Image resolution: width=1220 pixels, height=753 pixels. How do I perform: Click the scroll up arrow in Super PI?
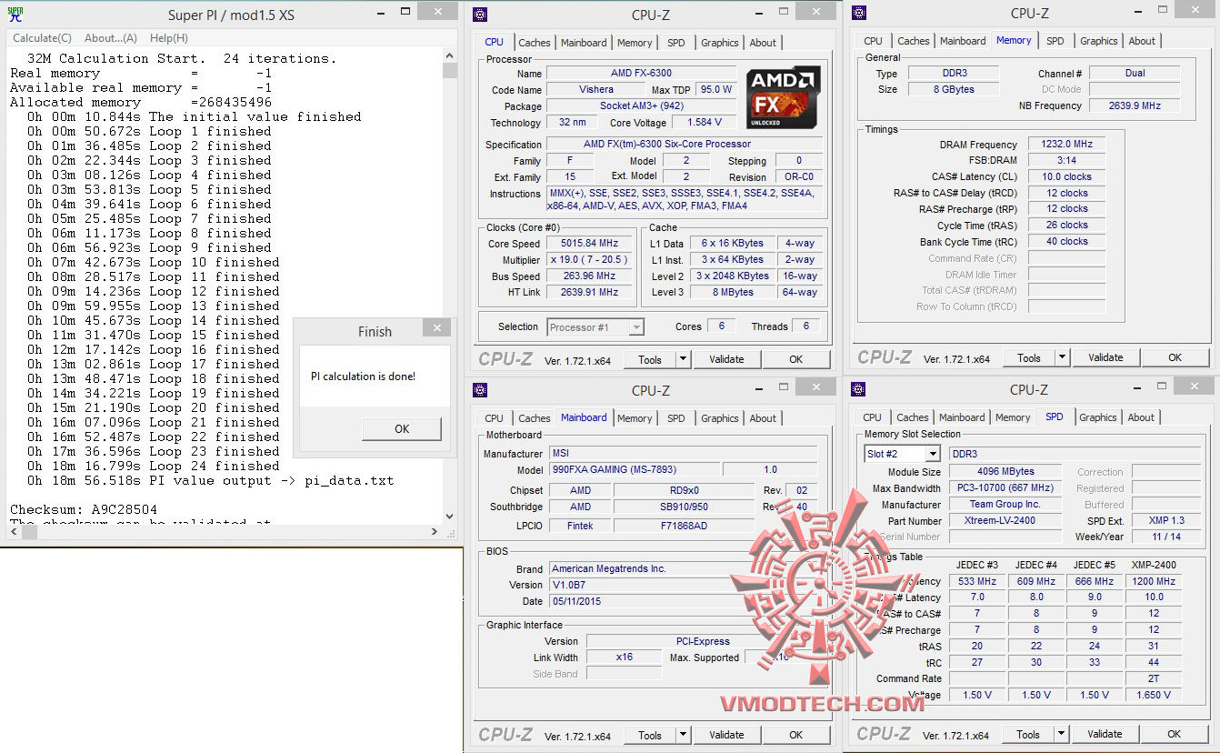[450, 55]
